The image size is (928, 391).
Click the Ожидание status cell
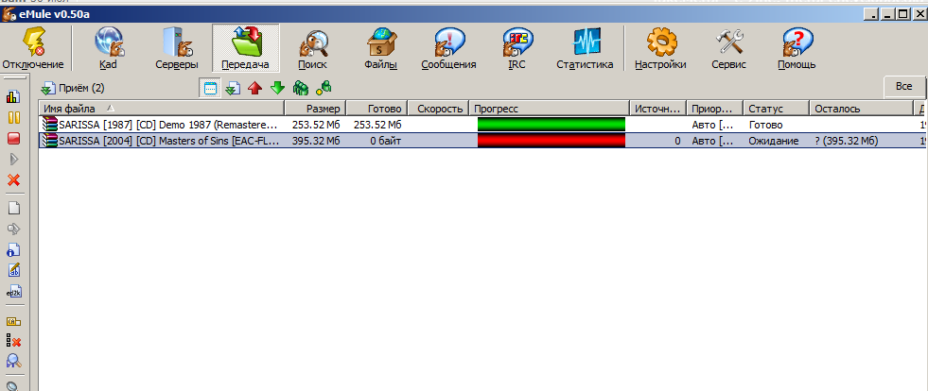point(773,141)
